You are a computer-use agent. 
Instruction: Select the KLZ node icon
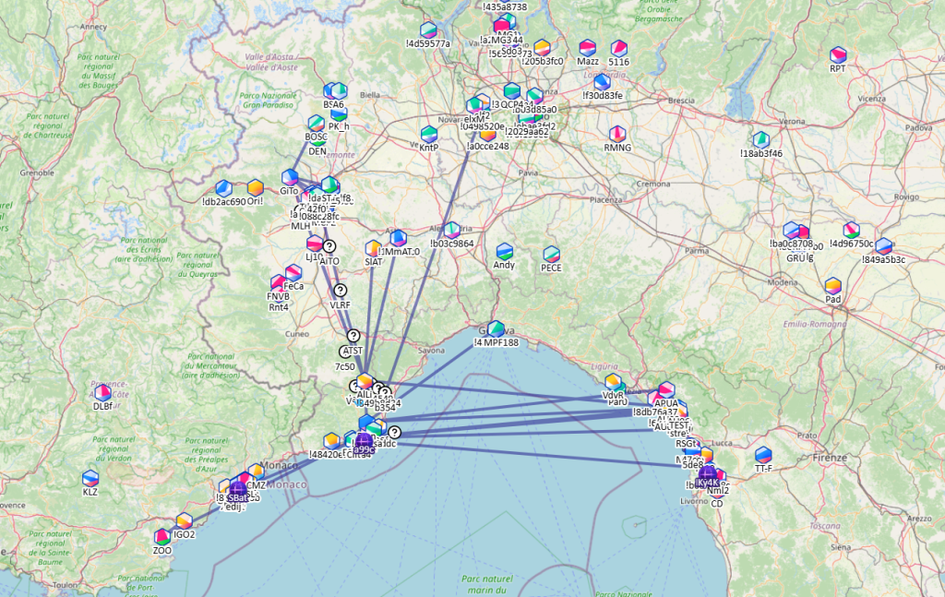pos(90,478)
